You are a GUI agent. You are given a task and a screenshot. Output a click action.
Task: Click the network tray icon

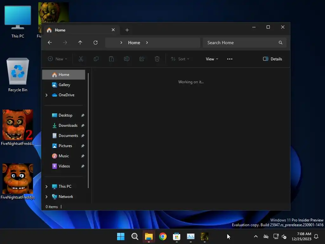tap(276, 236)
